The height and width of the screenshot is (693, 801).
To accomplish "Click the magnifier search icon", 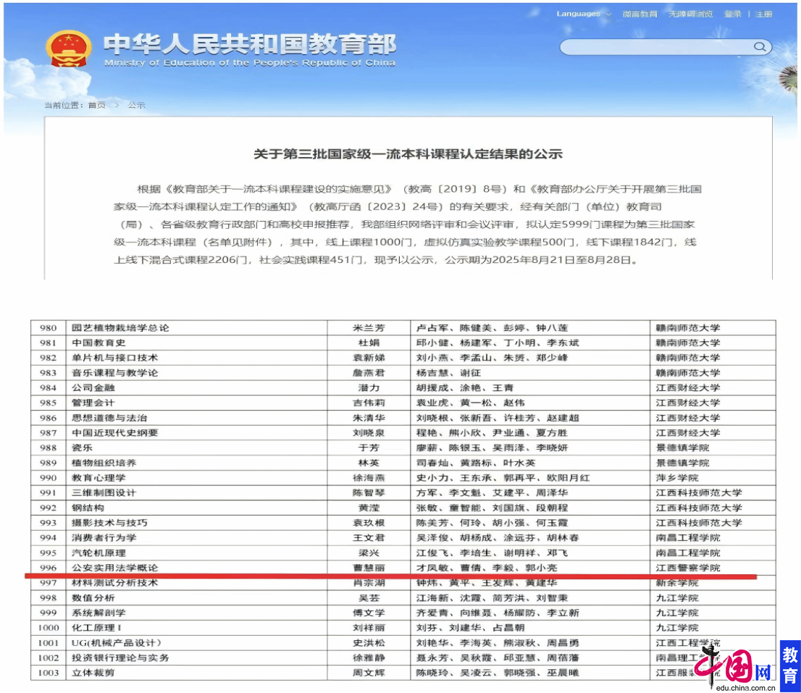I will (760, 47).
